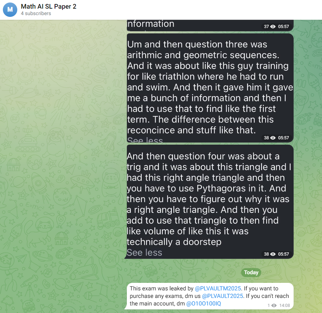Open the @PLVAULTM2025 mention link
Viewport: 322px width, 313px height.
coord(218,288)
